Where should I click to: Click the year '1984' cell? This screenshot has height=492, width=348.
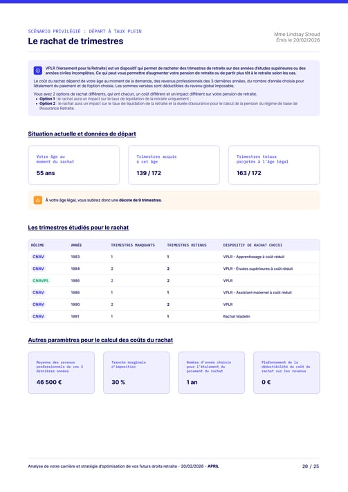pos(75,268)
